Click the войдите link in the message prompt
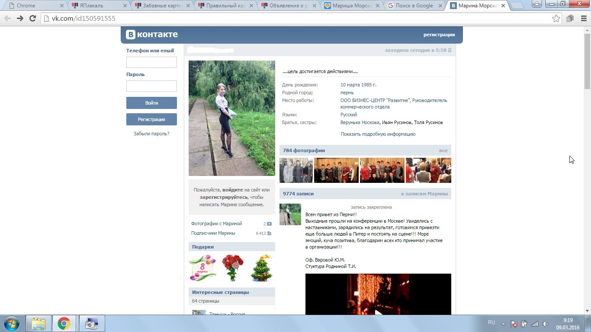The width and height of the screenshot is (591, 332). (233, 190)
